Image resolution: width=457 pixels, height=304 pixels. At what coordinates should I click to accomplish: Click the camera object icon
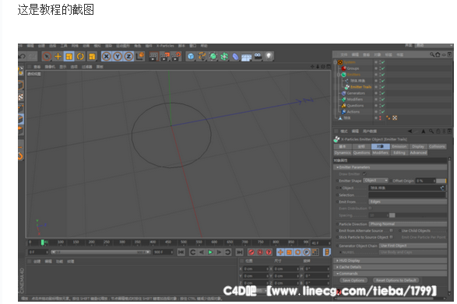click(x=258, y=56)
